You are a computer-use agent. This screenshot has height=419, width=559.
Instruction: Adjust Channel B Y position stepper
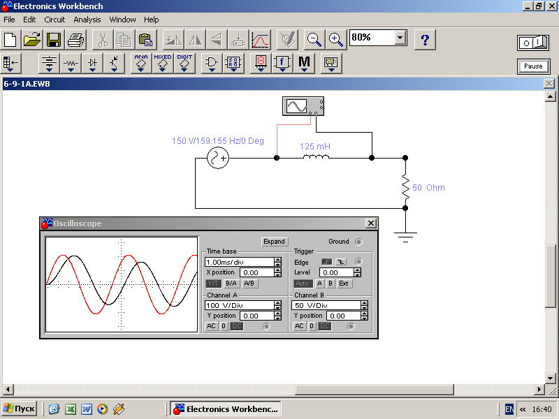[364, 316]
